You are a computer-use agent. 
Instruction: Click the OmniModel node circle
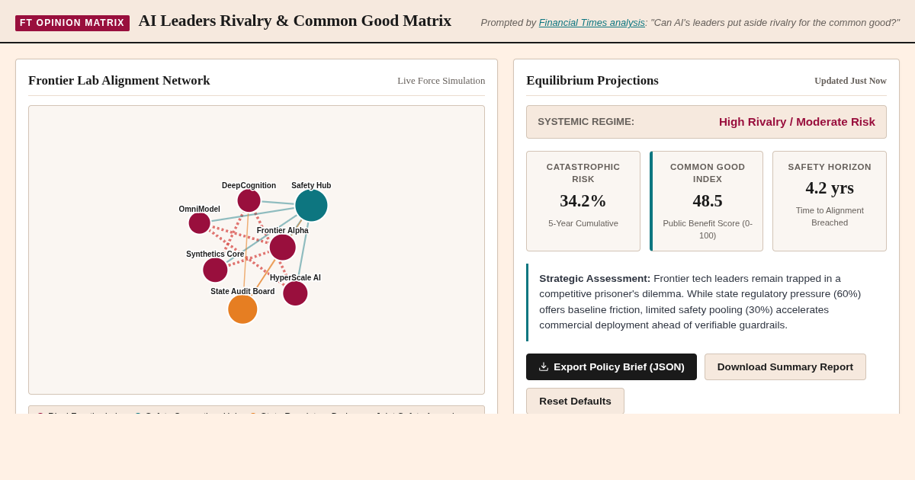coord(199,223)
